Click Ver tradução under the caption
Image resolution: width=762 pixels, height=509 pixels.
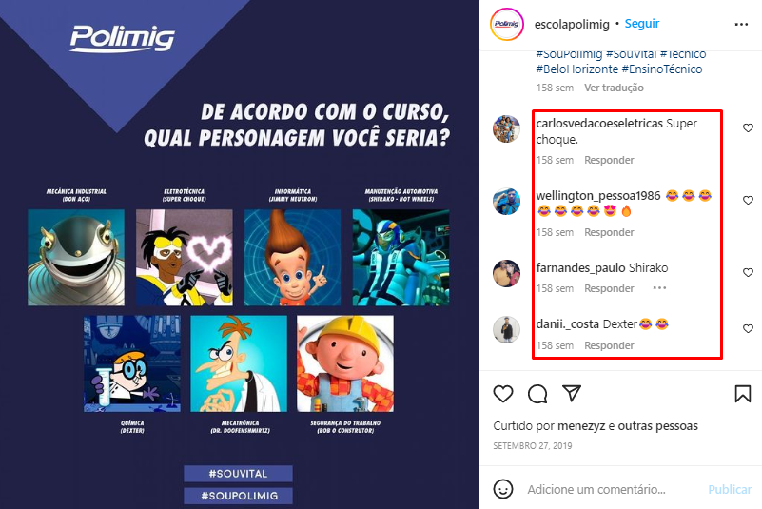click(x=614, y=88)
